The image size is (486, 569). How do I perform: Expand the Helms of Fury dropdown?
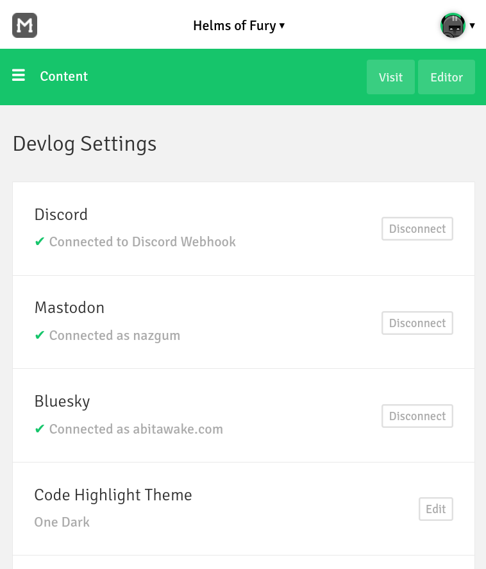coord(239,26)
